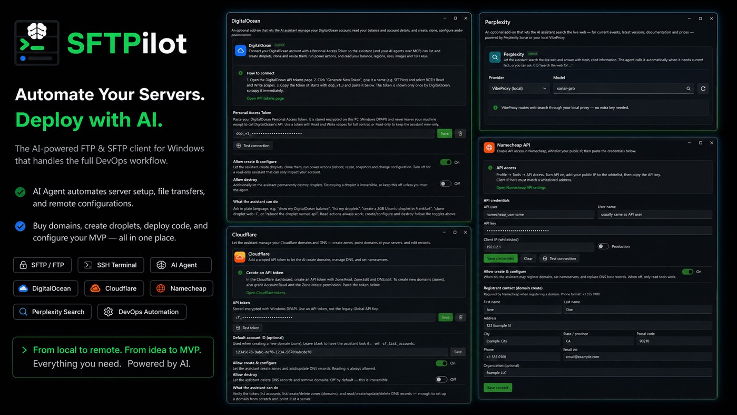This screenshot has height=415, width=737.
Task: Click the Default account ID field
Action: click(x=340, y=352)
